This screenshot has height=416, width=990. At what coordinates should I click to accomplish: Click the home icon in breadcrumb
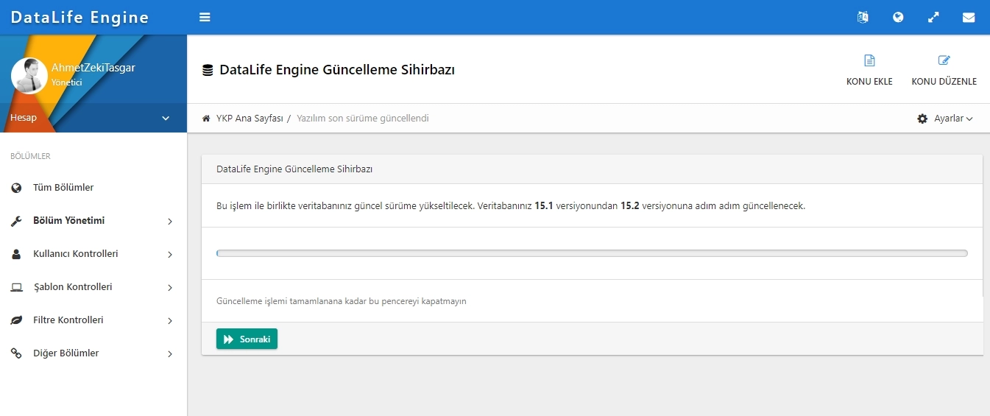click(206, 119)
